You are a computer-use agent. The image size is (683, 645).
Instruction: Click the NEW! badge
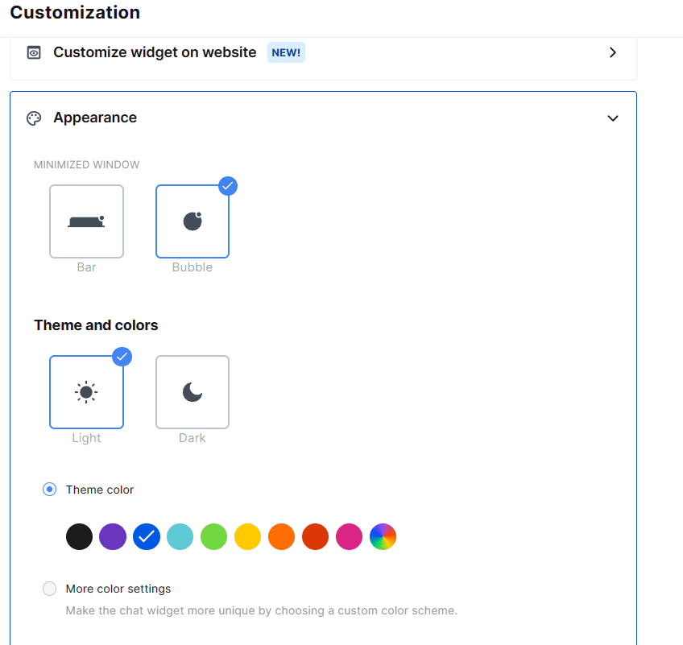(286, 52)
